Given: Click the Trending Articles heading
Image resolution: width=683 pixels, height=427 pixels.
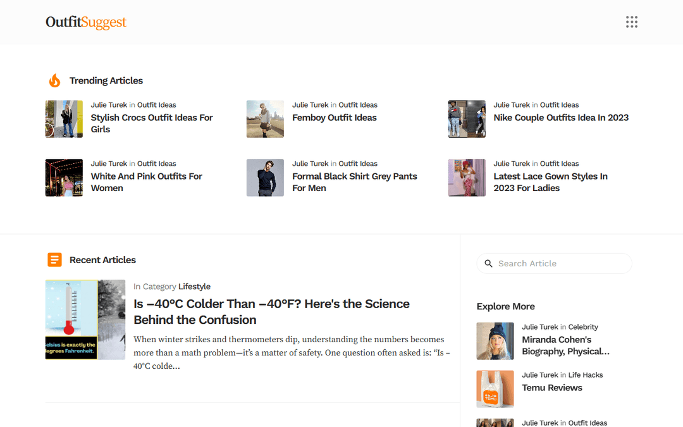Looking at the screenshot, I should [x=106, y=80].
